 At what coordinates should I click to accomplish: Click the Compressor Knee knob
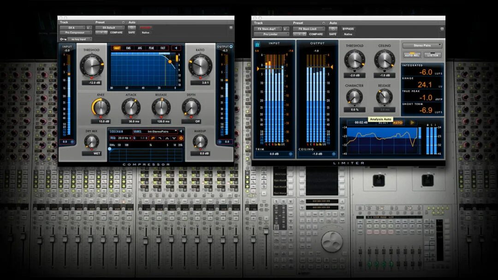coord(101,107)
